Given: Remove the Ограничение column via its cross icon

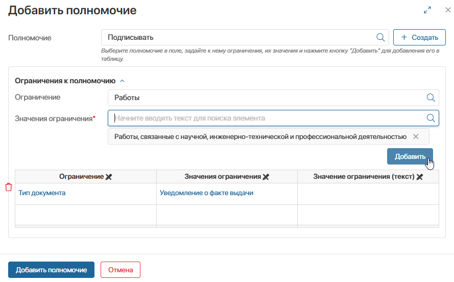Looking at the screenshot, I should 109,177.
